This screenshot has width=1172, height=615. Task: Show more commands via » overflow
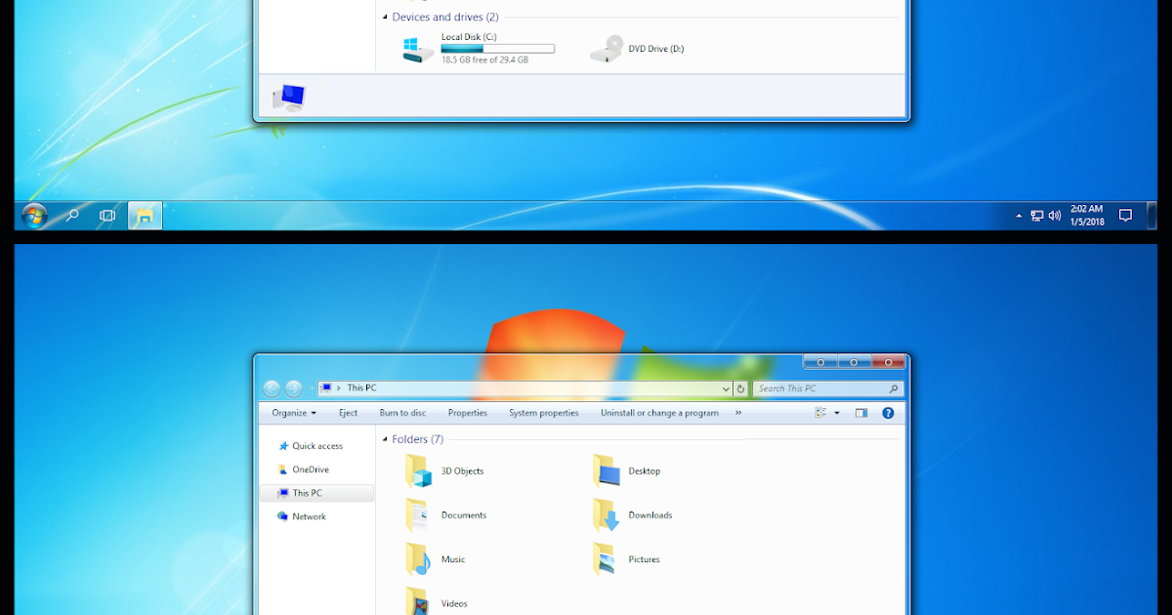738,413
